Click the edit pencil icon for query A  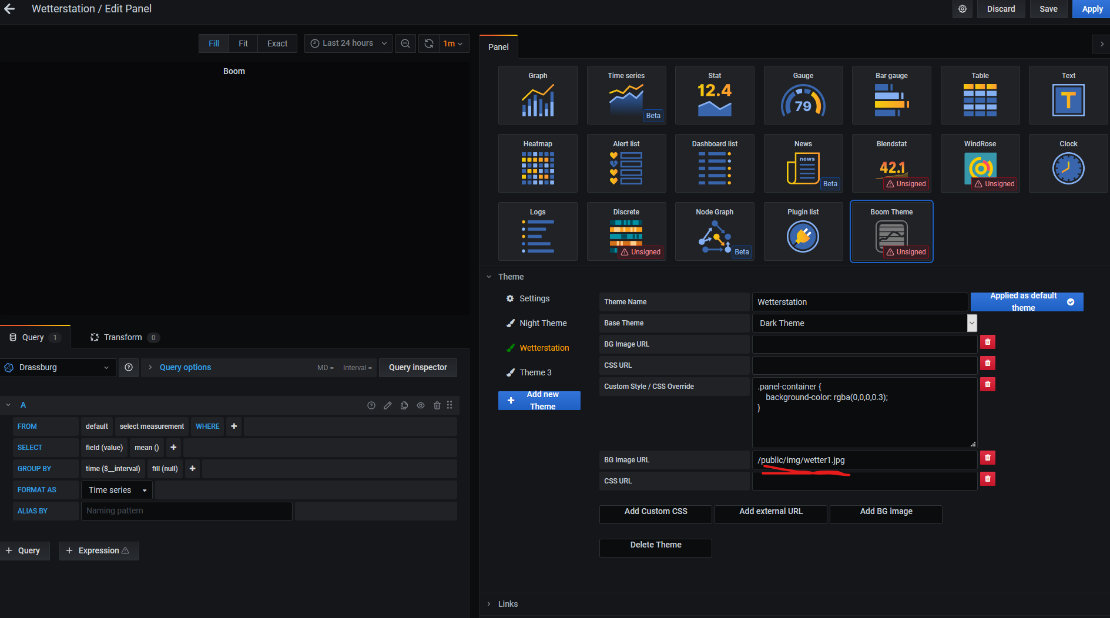click(388, 405)
